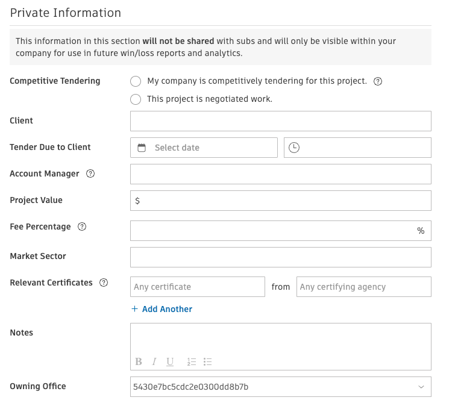The width and height of the screenshot is (458, 406).
Task: Open the Any certificate combo box
Action: coord(198,287)
